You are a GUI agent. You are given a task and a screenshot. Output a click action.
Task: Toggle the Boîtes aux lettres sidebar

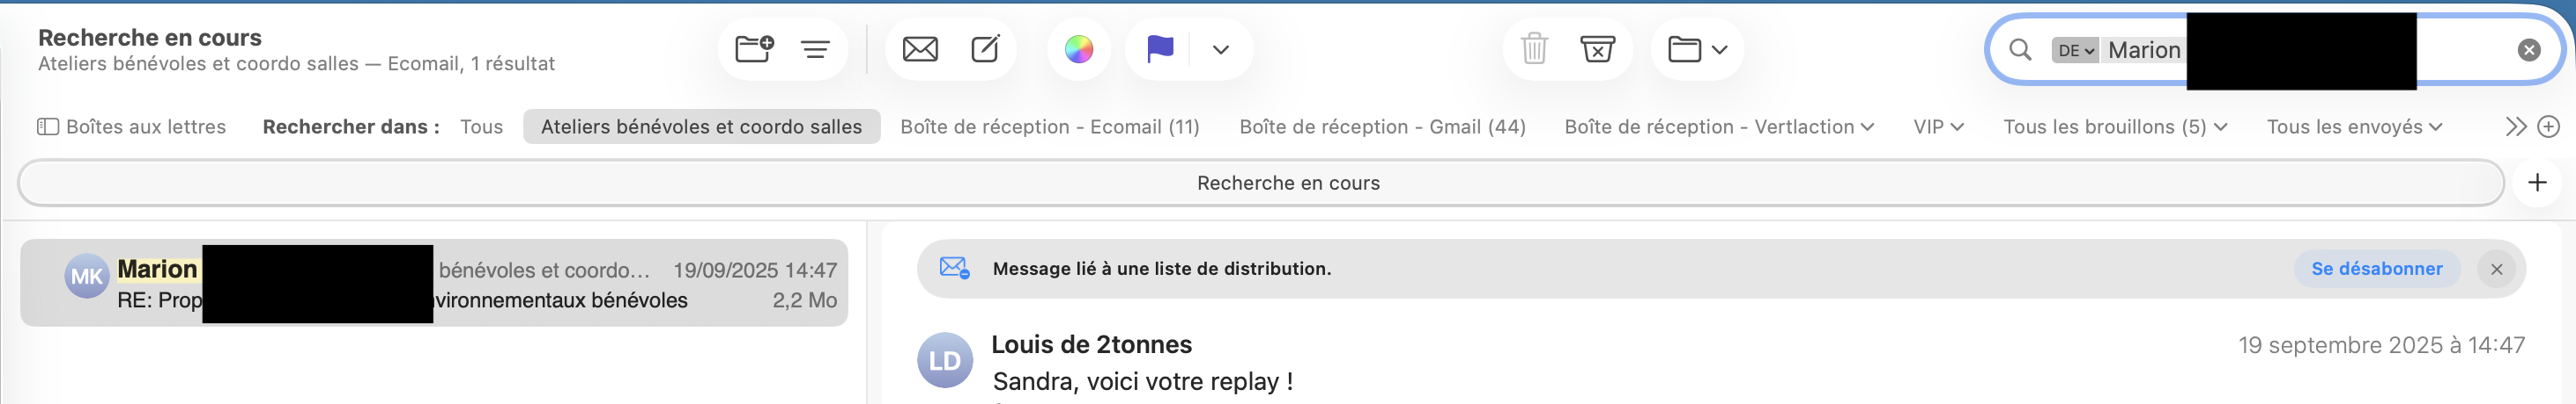click(x=131, y=126)
